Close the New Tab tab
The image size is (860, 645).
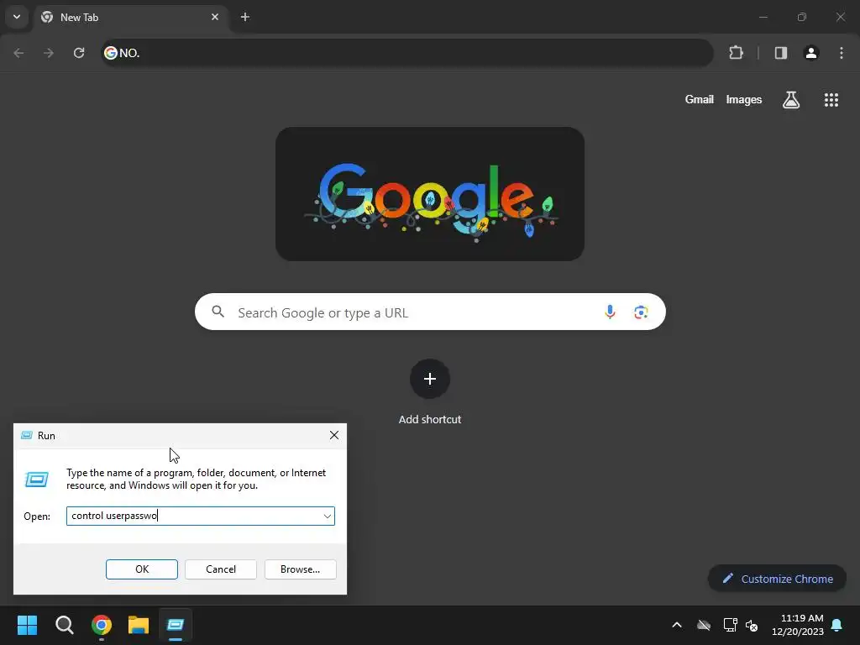tap(215, 17)
